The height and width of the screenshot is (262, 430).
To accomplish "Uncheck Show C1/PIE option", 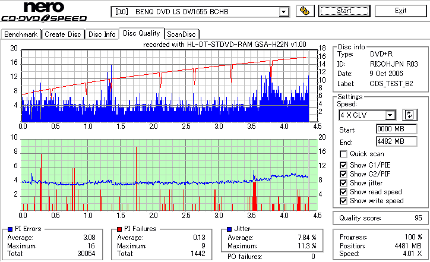I will (x=343, y=165).
